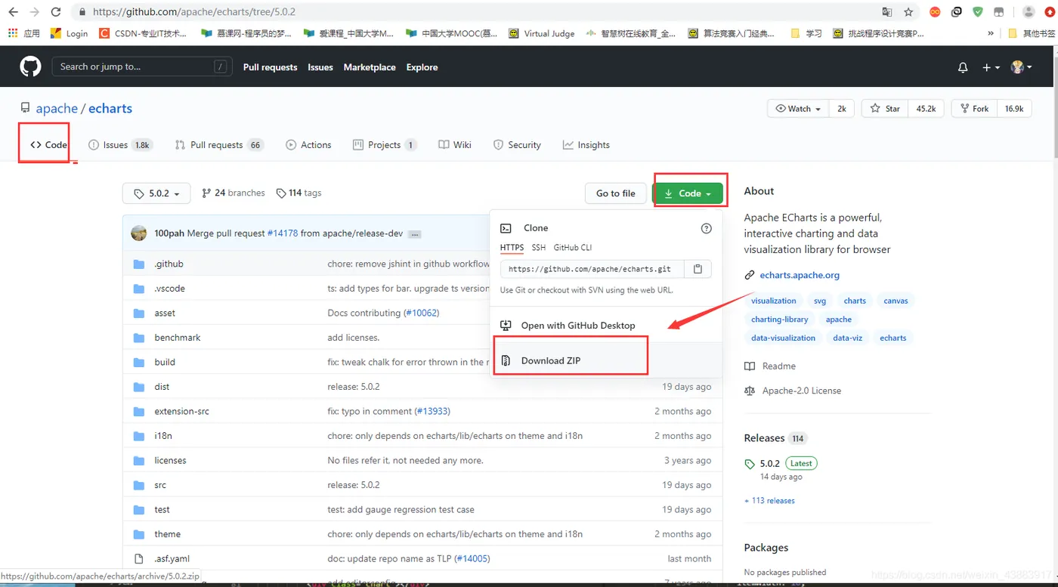The image size is (1058, 587).
Task: Switch to Code tab
Action: point(49,145)
